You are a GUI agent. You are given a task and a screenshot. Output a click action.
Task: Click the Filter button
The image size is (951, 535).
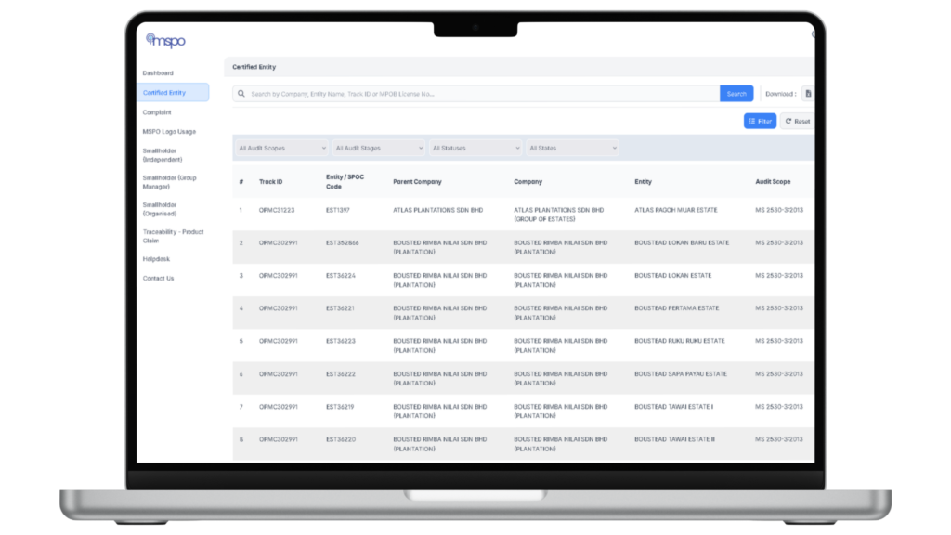(760, 121)
